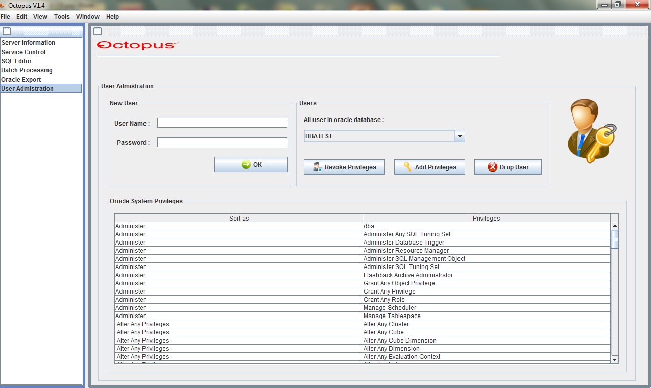Screen dimensions: 651x388
Task: Open SQL Editor from the sidebar
Action: (x=41, y=61)
